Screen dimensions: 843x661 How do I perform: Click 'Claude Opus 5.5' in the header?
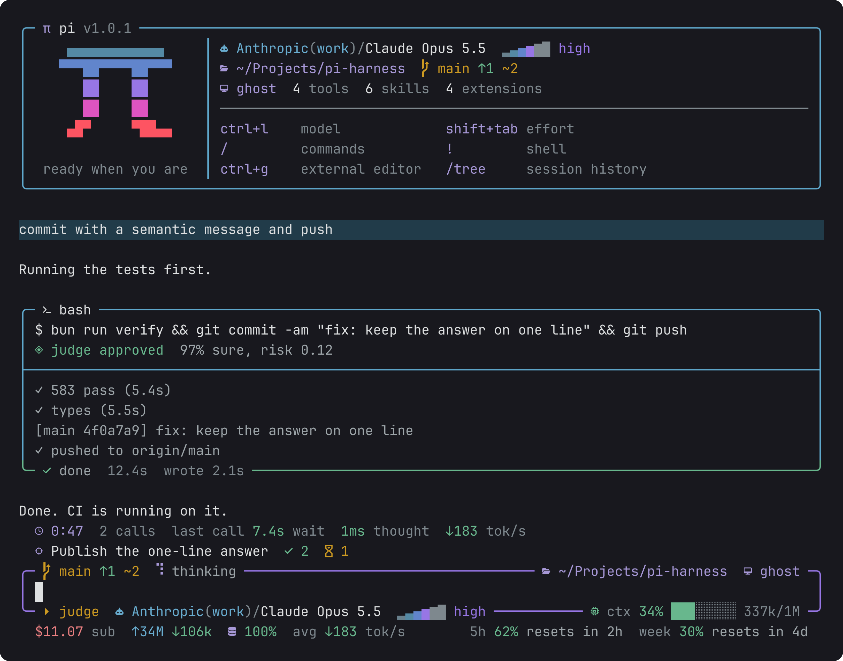pos(426,48)
